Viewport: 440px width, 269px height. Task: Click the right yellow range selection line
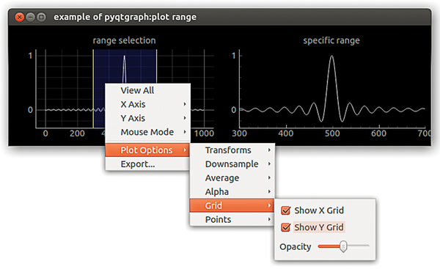[157, 67]
